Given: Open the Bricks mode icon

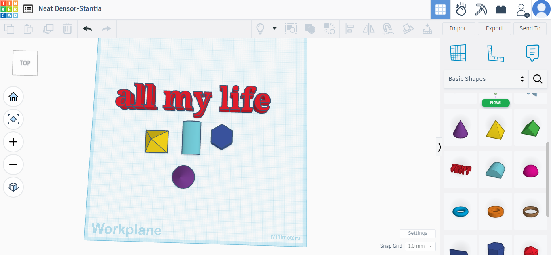Looking at the screenshot, I should [501, 10].
